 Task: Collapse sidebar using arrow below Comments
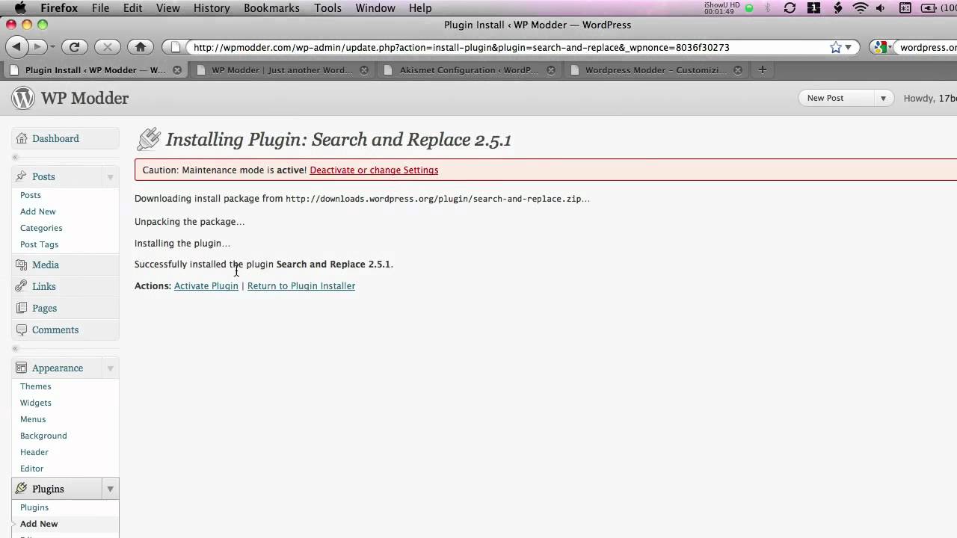coord(15,349)
